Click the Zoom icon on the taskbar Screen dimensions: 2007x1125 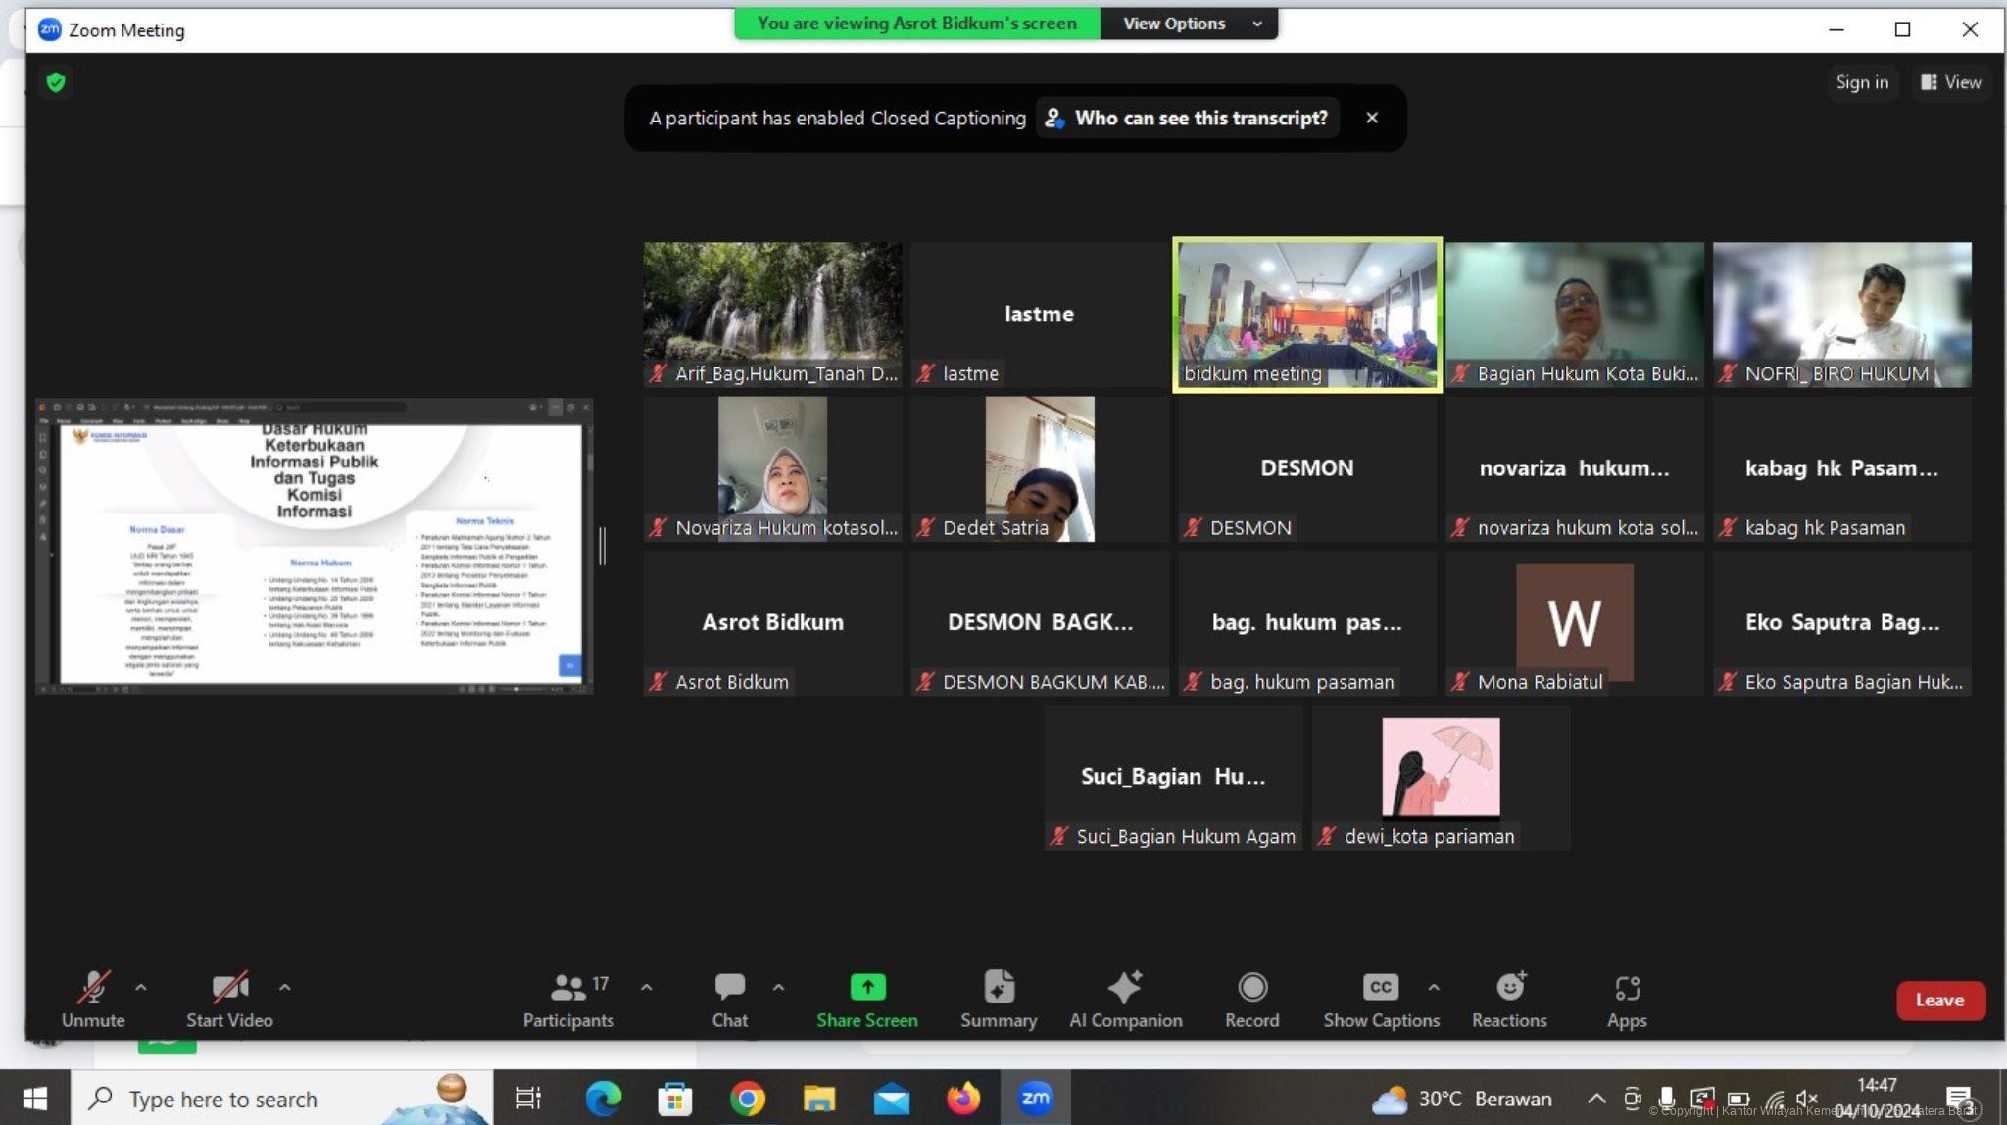1036,1099
